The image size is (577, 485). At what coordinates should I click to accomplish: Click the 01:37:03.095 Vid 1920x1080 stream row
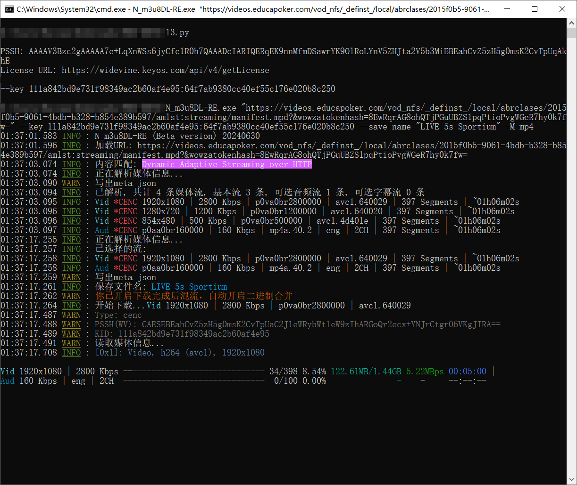point(259,202)
